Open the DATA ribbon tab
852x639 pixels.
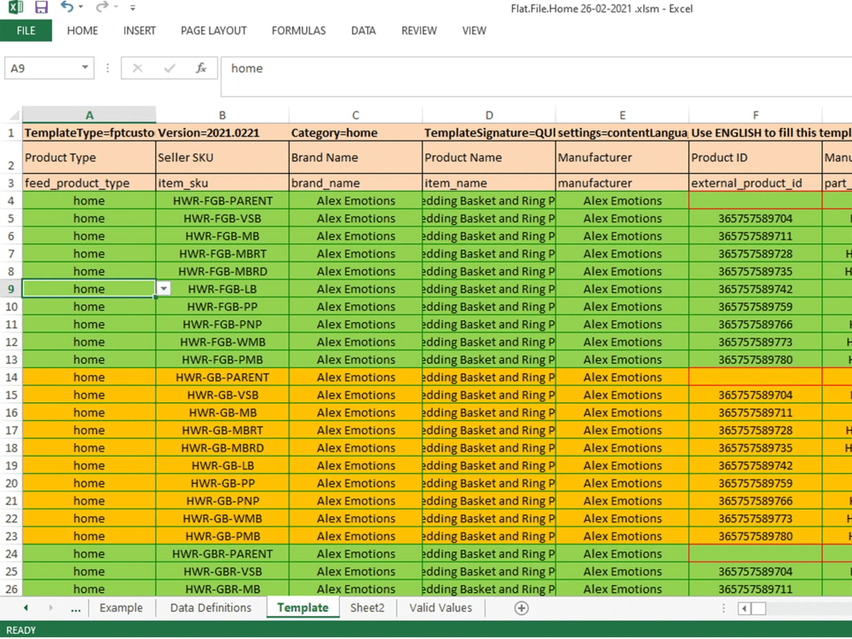click(x=364, y=31)
